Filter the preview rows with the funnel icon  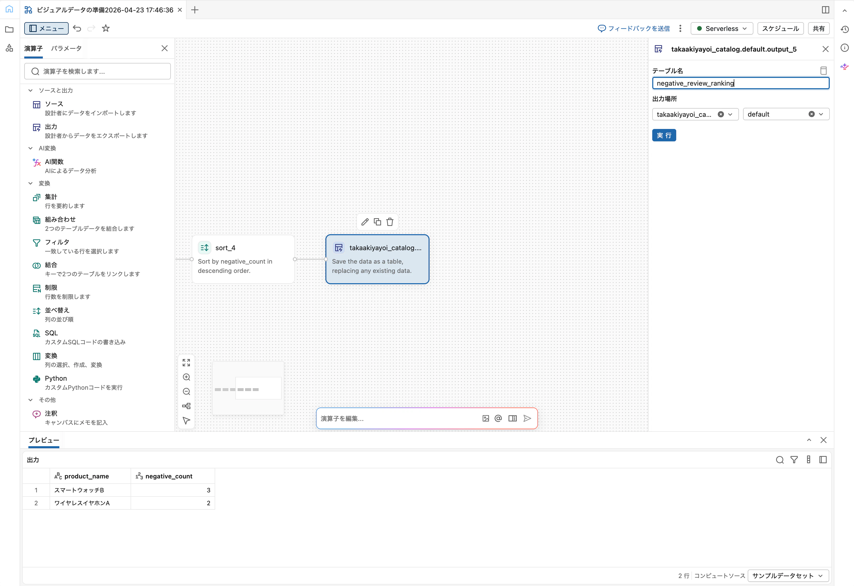pos(794,460)
